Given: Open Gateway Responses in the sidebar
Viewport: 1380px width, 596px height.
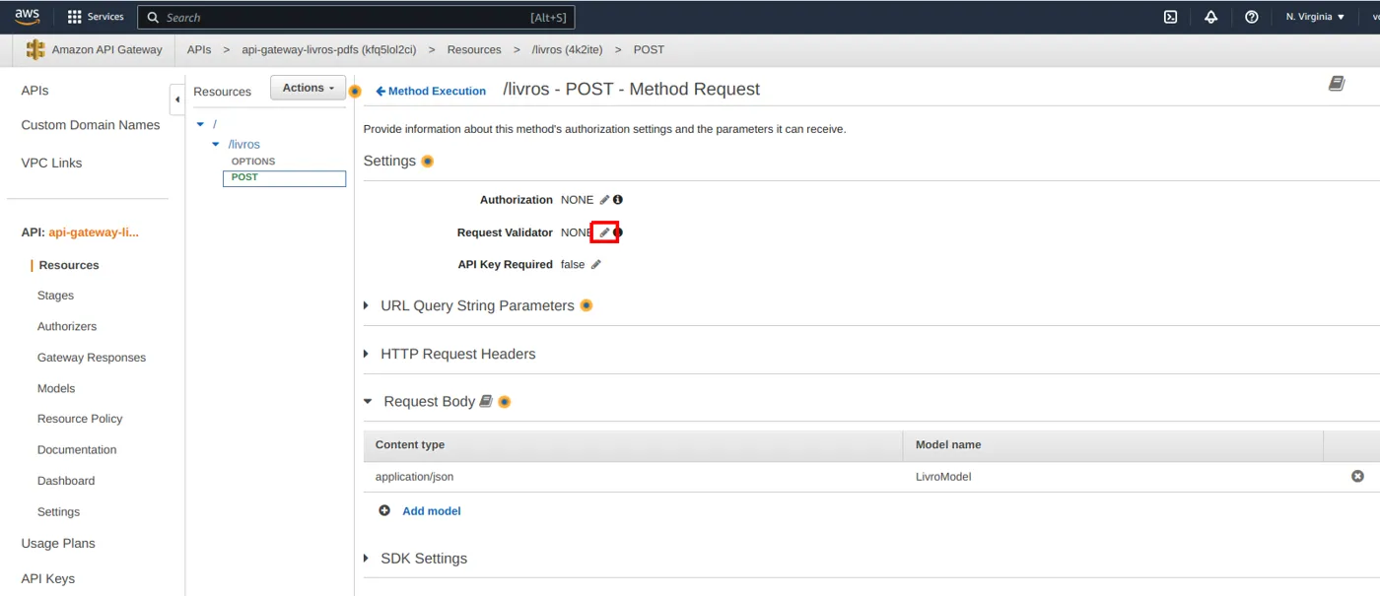Looking at the screenshot, I should [x=92, y=358].
